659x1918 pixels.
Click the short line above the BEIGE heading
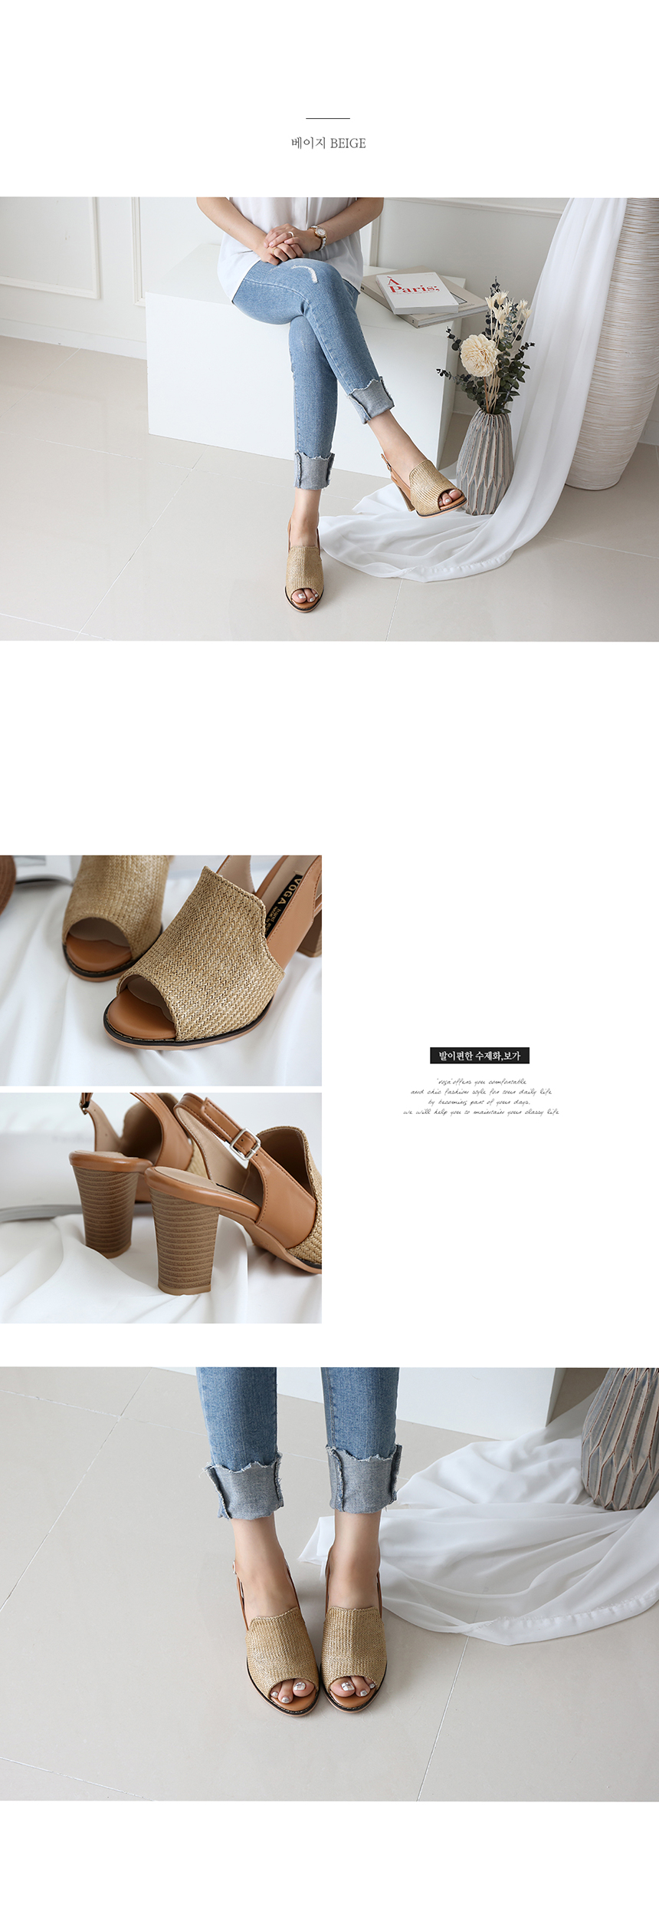(328, 119)
